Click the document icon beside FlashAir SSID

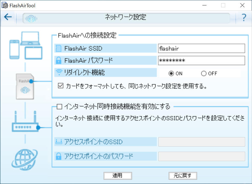coord(59,48)
